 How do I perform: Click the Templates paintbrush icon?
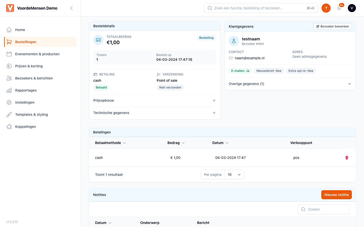pos(9,115)
